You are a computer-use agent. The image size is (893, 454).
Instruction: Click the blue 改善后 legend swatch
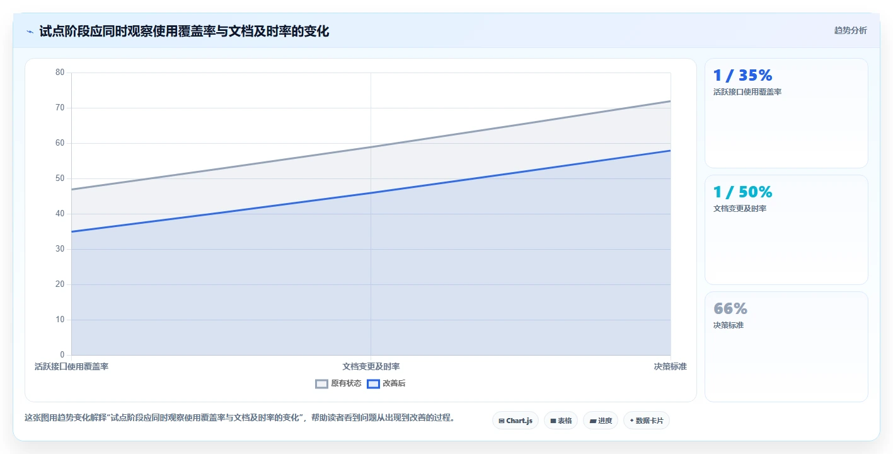coord(373,383)
